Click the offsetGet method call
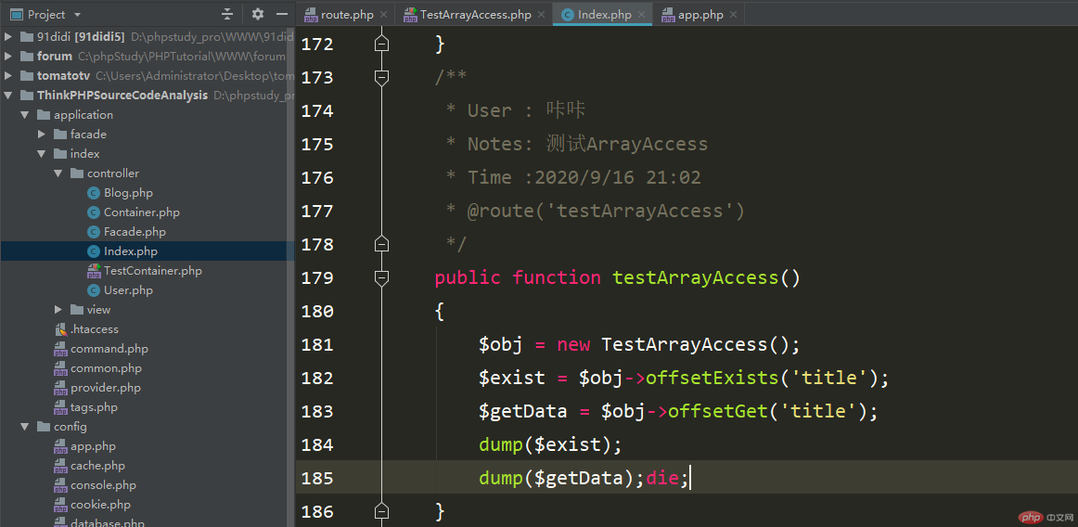Screen dimensions: 1078x527 click(x=718, y=411)
